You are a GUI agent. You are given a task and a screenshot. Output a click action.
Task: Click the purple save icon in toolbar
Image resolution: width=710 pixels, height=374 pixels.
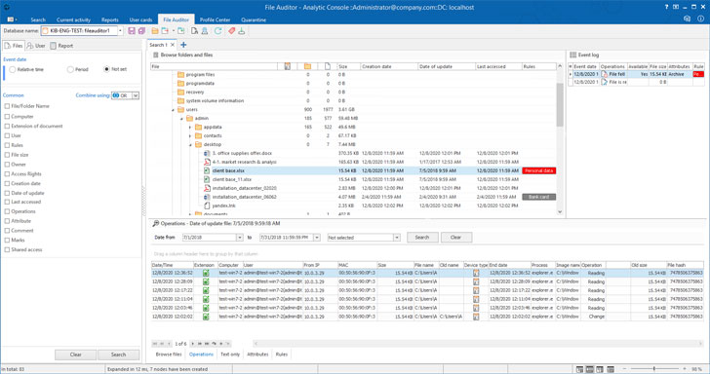132,31
